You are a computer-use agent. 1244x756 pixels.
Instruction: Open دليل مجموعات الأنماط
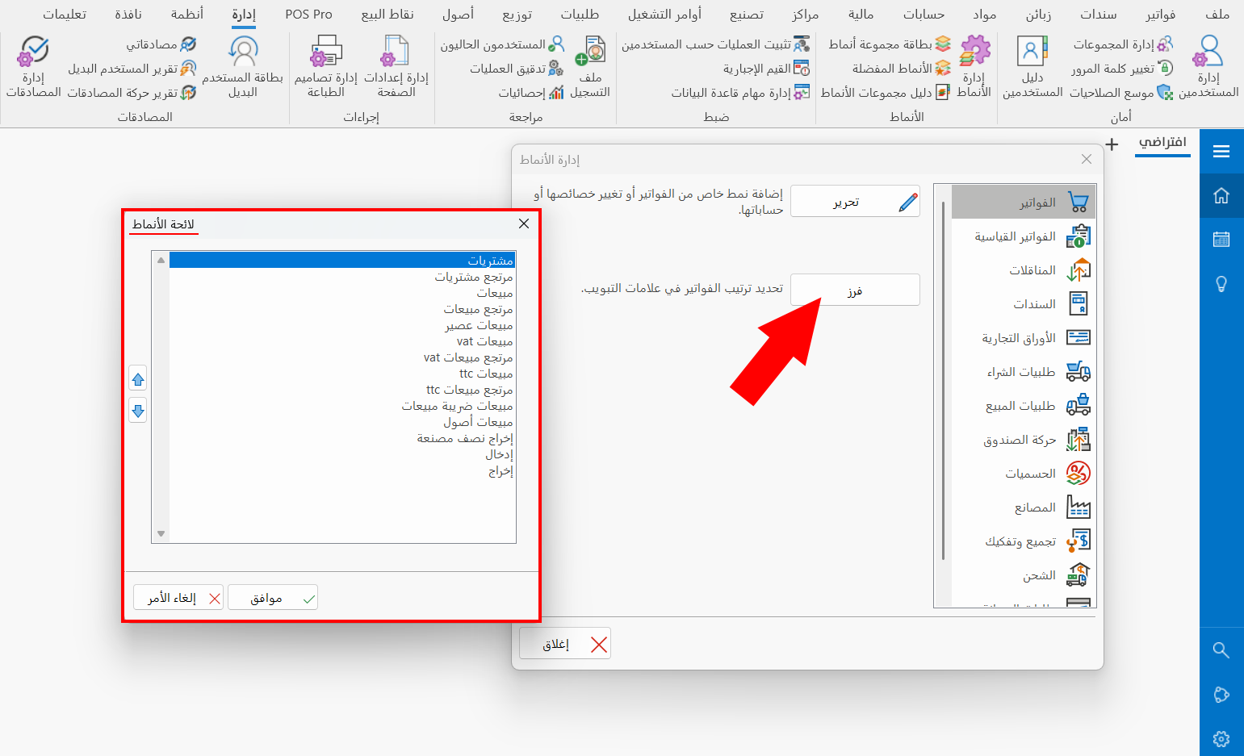(x=886, y=93)
